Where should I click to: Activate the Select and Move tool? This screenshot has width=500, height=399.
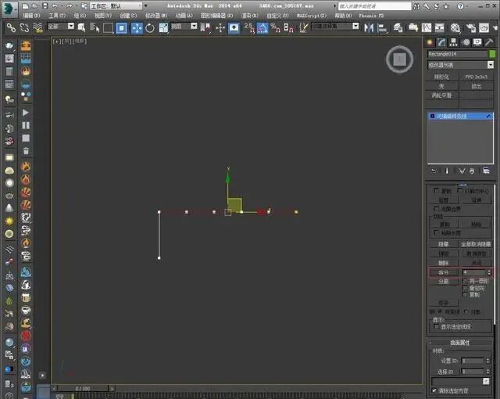[137, 28]
